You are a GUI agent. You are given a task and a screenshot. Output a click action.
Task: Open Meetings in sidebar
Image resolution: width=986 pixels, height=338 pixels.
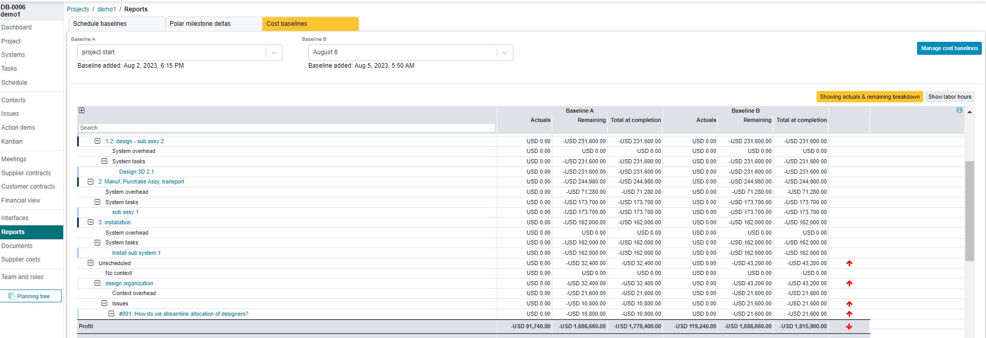tap(14, 159)
